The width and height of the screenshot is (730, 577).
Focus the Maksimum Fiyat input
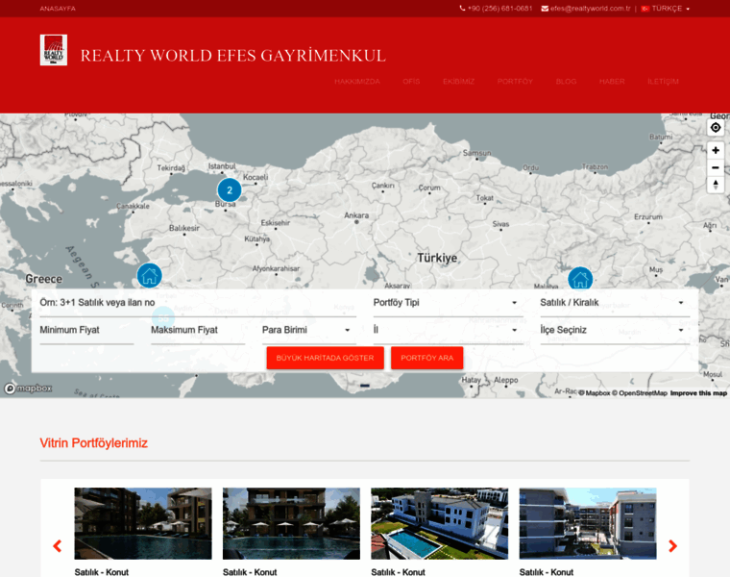click(198, 331)
